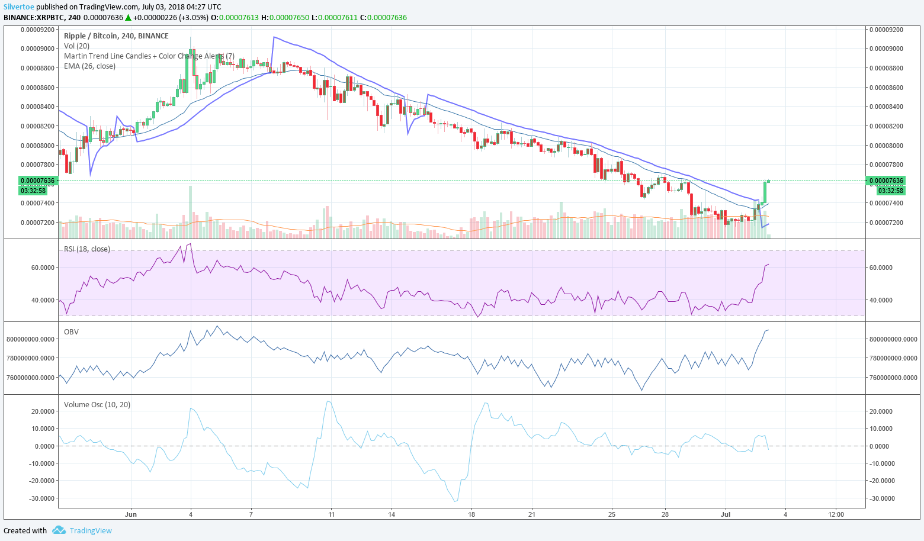The height and width of the screenshot is (541, 924).
Task: Click the -30.0000 Volume Osc right axis label
Action: click(882, 498)
